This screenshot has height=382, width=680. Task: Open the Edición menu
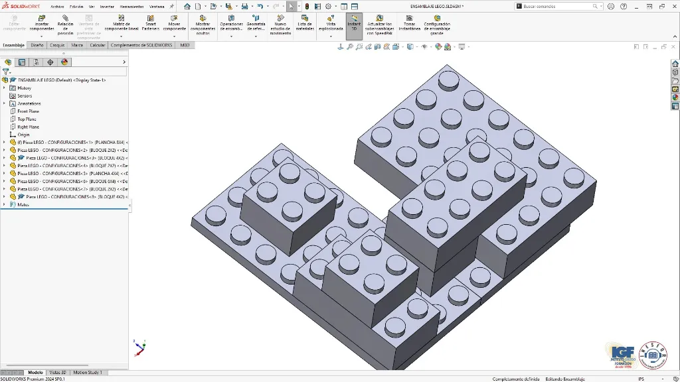(76, 7)
